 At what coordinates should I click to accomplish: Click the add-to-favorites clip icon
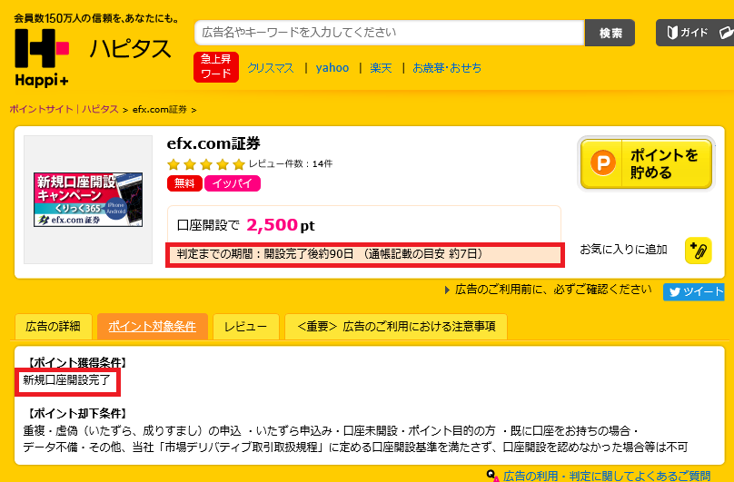[x=698, y=251]
